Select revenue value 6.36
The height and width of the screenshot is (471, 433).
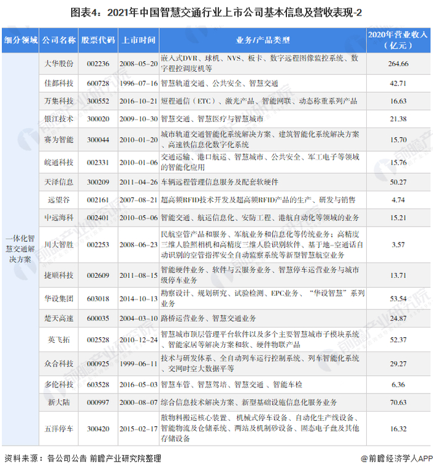[x=398, y=385]
